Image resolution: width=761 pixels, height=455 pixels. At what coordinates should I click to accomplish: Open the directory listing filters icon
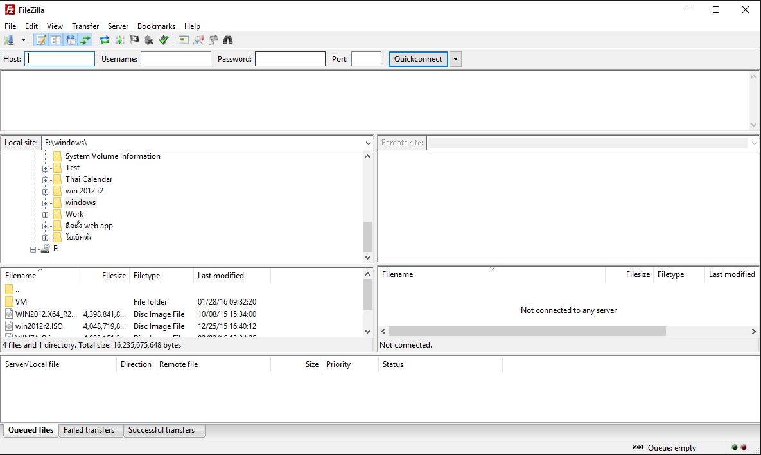pyautogui.click(x=184, y=40)
